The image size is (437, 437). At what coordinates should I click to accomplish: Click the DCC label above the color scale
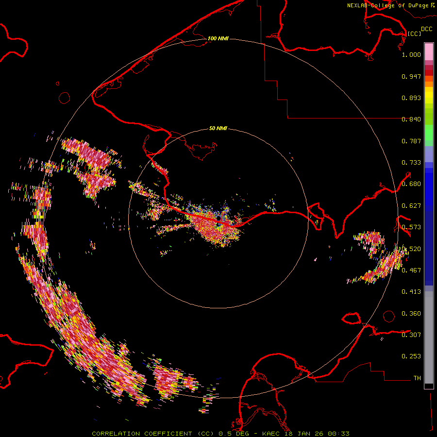coord(426,29)
